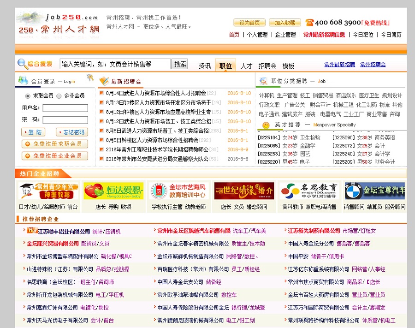
Task: Open resume [0225090] 商务英语
Action: pyautogui.click(x=364, y=137)
